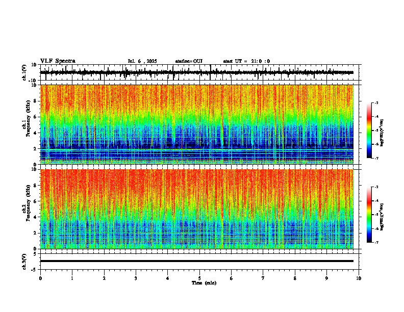Select the "start UT = 21:0 :0" text
Viewport: 404px width, 312px height.
246,61
